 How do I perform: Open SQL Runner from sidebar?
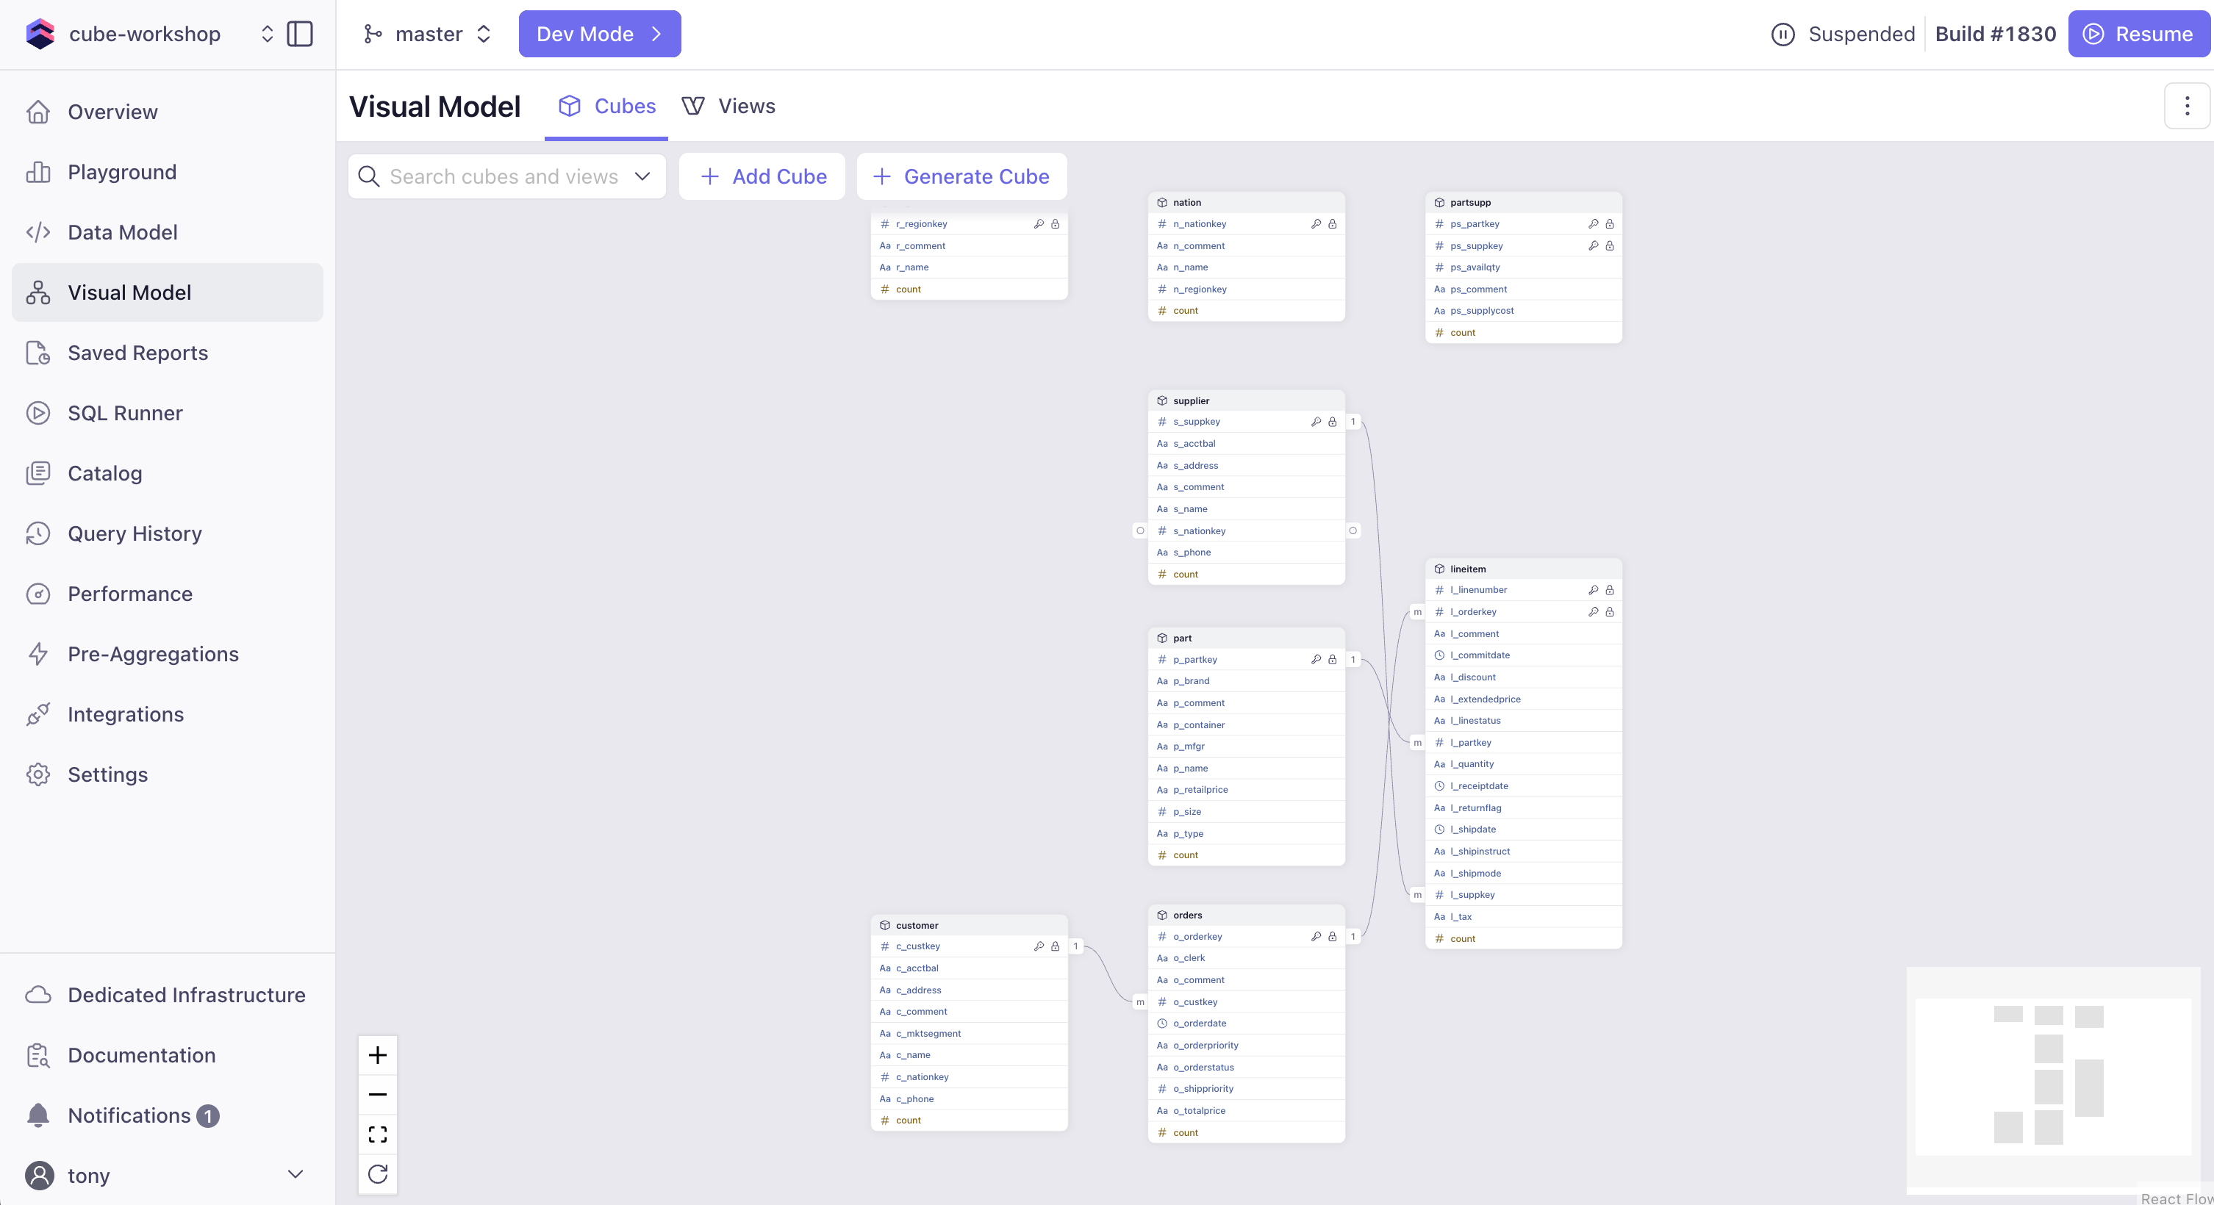125,413
